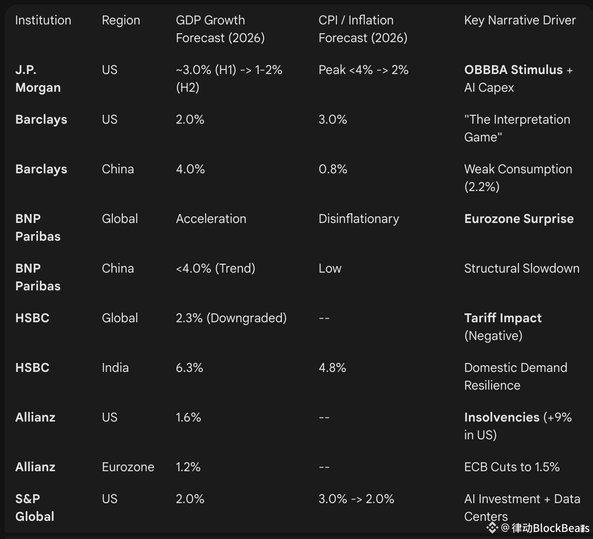Select the Eurozone region cell
The height and width of the screenshot is (539, 593).
click(x=128, y=467)
